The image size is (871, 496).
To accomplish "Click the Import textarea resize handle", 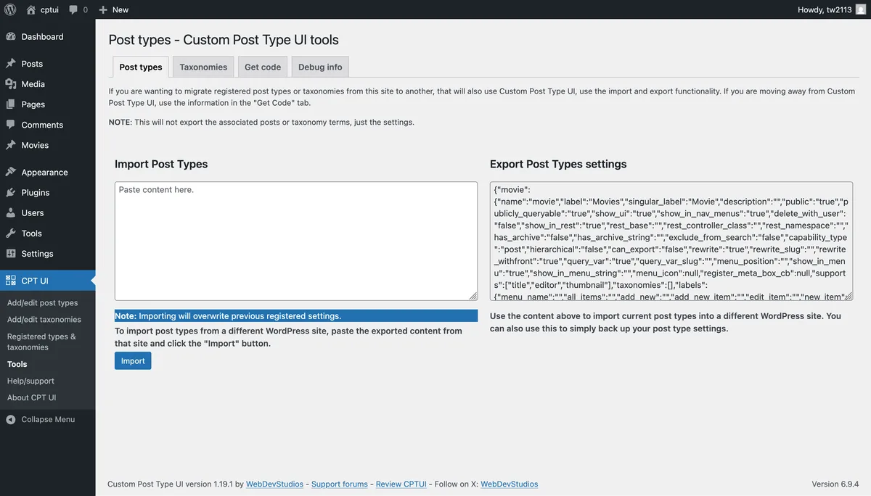I will [x=473, y=296].
